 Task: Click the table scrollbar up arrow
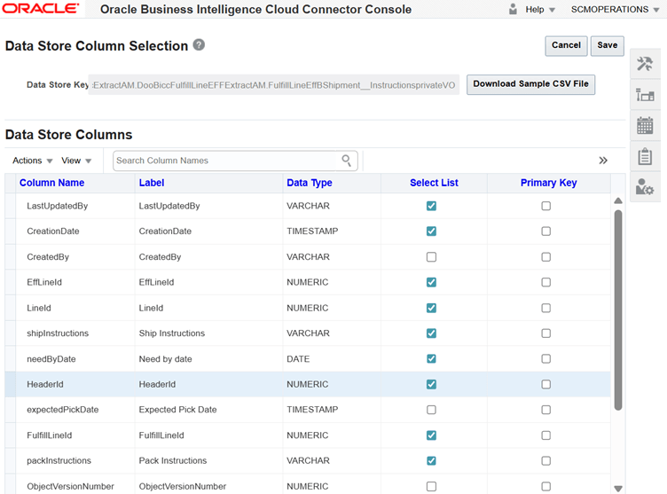click(618, 200)
